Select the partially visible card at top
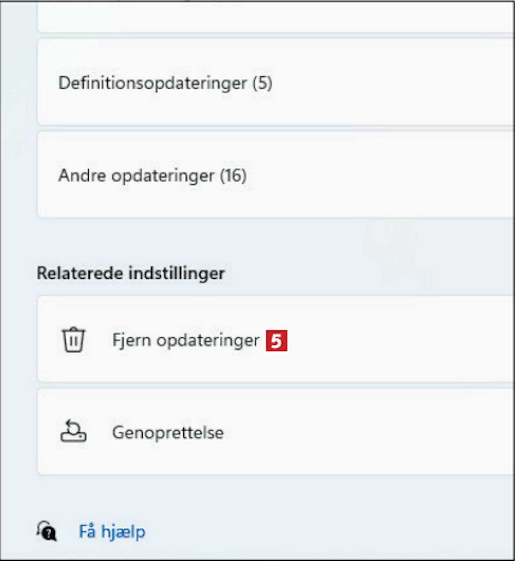This screenshot has width=515, height=561. 275,16
